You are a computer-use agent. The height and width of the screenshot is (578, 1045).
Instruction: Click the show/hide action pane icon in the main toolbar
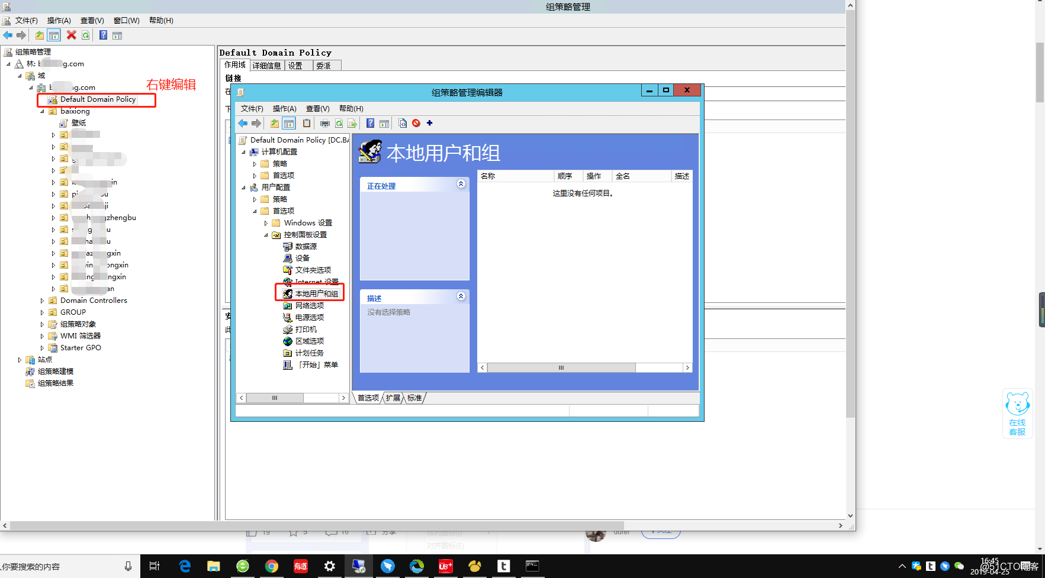coord(117,35)
